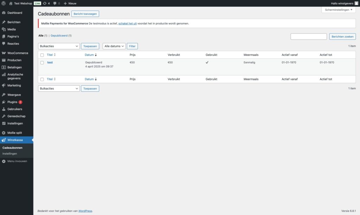Sort by Datum in table footer

[x=91, y=79]
